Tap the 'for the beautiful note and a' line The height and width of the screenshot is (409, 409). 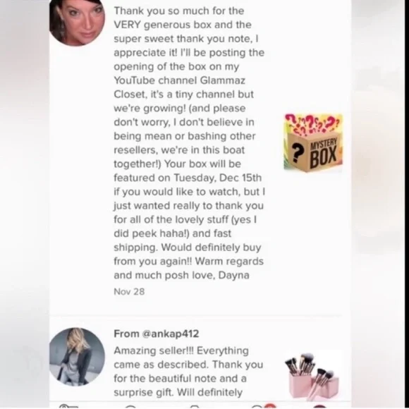[180, 379]
